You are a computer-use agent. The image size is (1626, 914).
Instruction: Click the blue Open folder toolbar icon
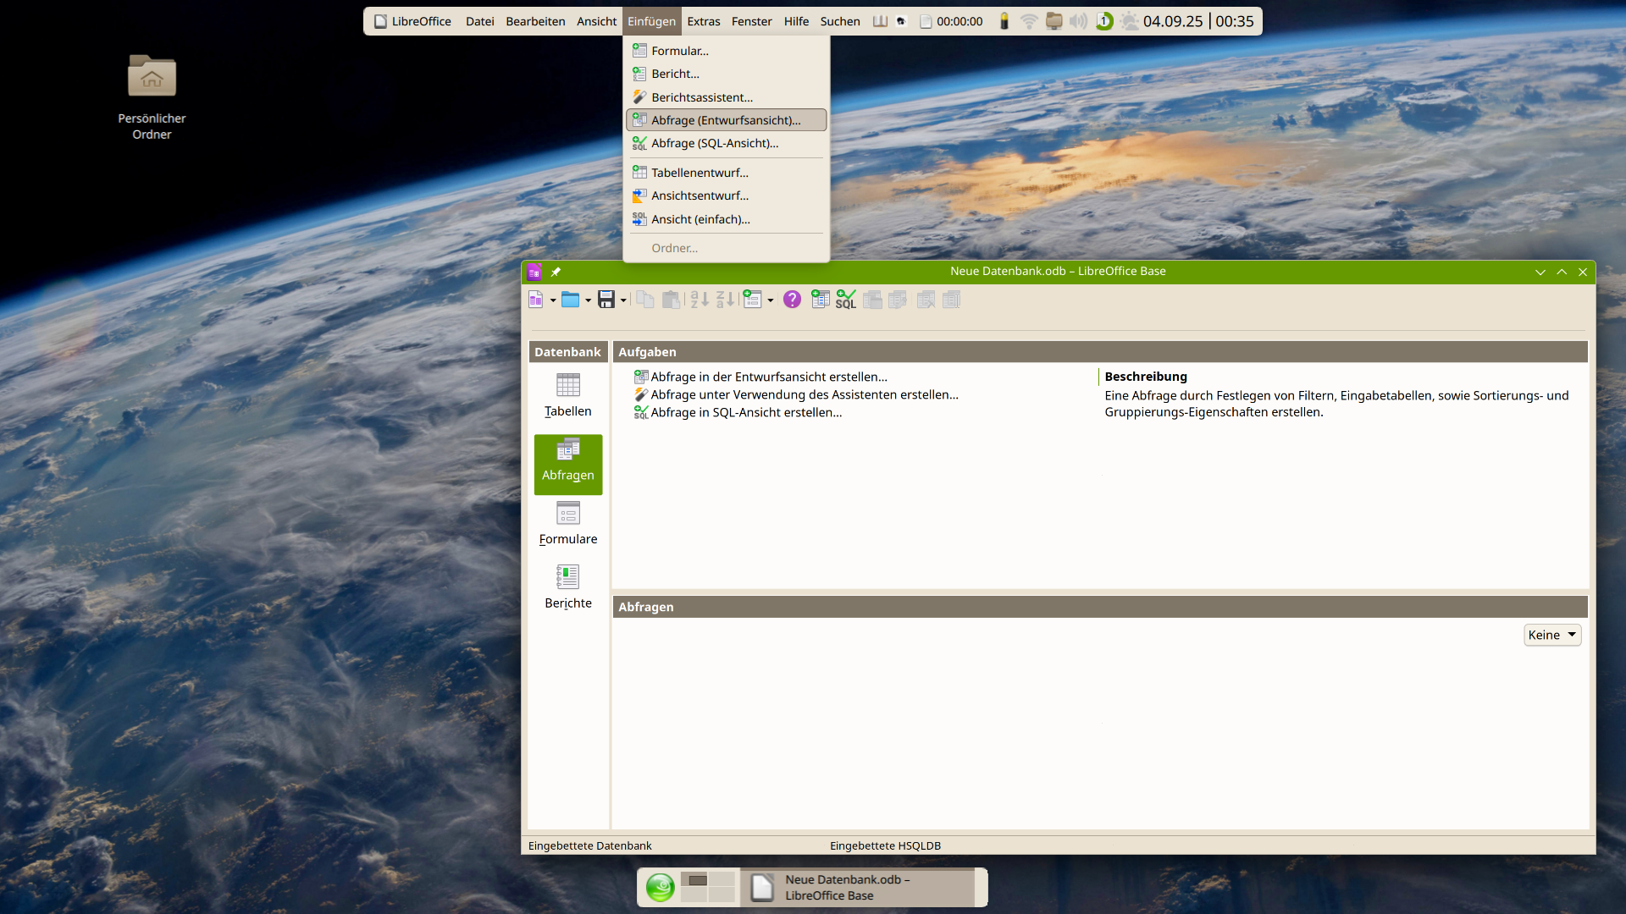click(571, 300)
